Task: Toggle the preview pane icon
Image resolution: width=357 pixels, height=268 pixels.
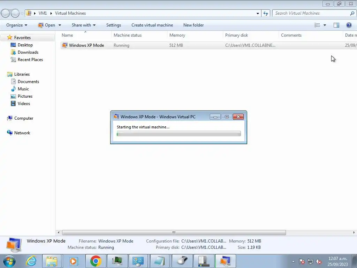Action: pyautogui.click(x=336, y=25)
